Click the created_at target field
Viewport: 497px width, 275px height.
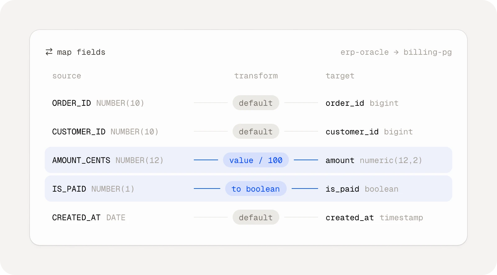[349, 217]
